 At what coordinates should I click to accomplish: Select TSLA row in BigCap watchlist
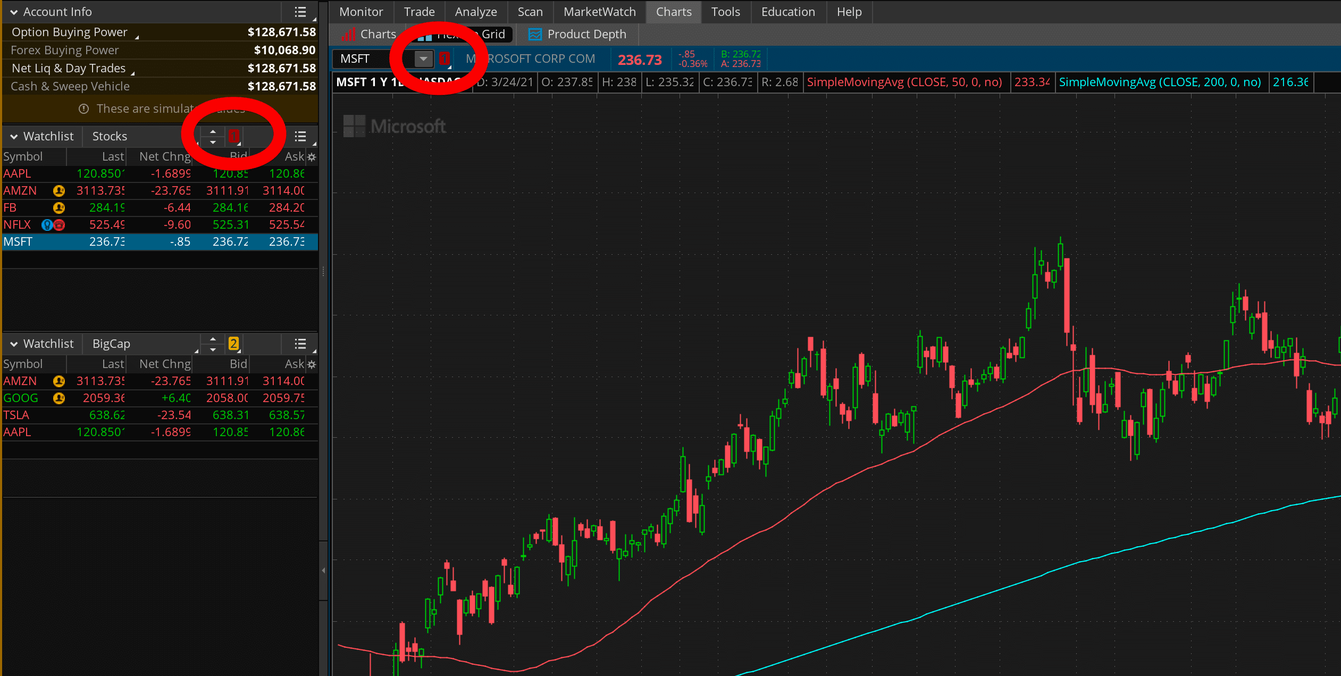(x=160, y=415)
